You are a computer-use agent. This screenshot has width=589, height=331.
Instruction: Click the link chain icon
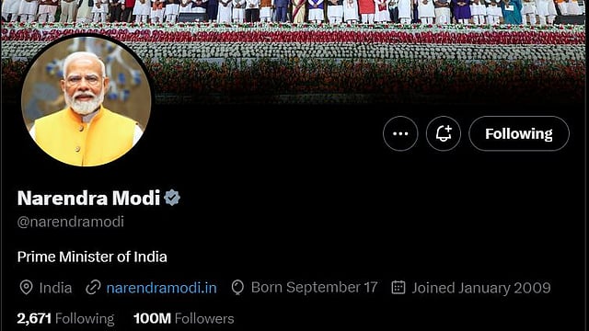pos(93,288)
